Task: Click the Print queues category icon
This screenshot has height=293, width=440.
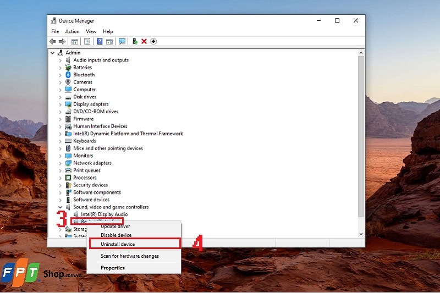Action: coord(68,170)
